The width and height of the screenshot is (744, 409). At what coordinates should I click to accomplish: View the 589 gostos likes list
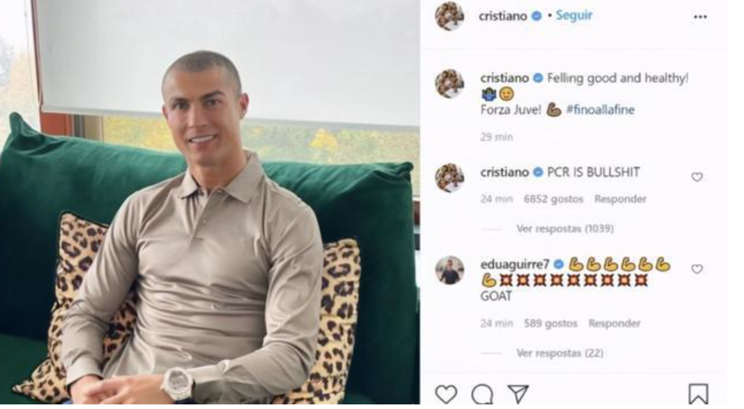(550, 323)
